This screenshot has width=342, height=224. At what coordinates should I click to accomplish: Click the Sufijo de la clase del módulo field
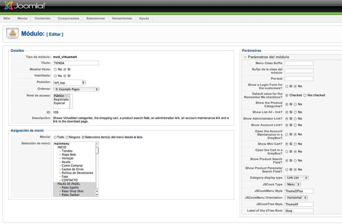pyautogui.click(x=299, y=71)
